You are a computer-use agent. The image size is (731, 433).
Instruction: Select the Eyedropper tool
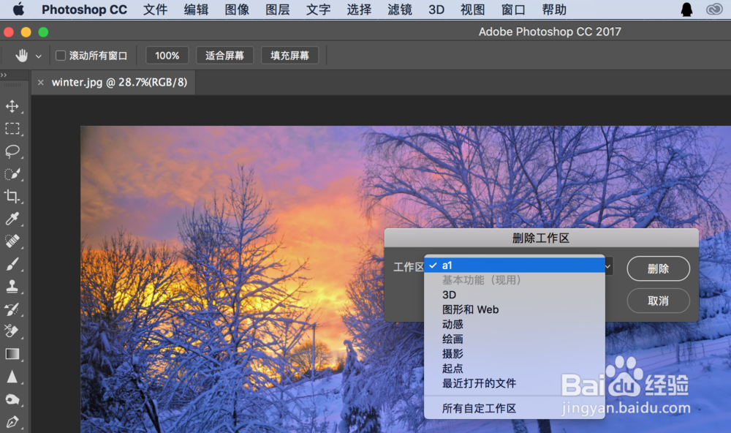coord(13,219)
